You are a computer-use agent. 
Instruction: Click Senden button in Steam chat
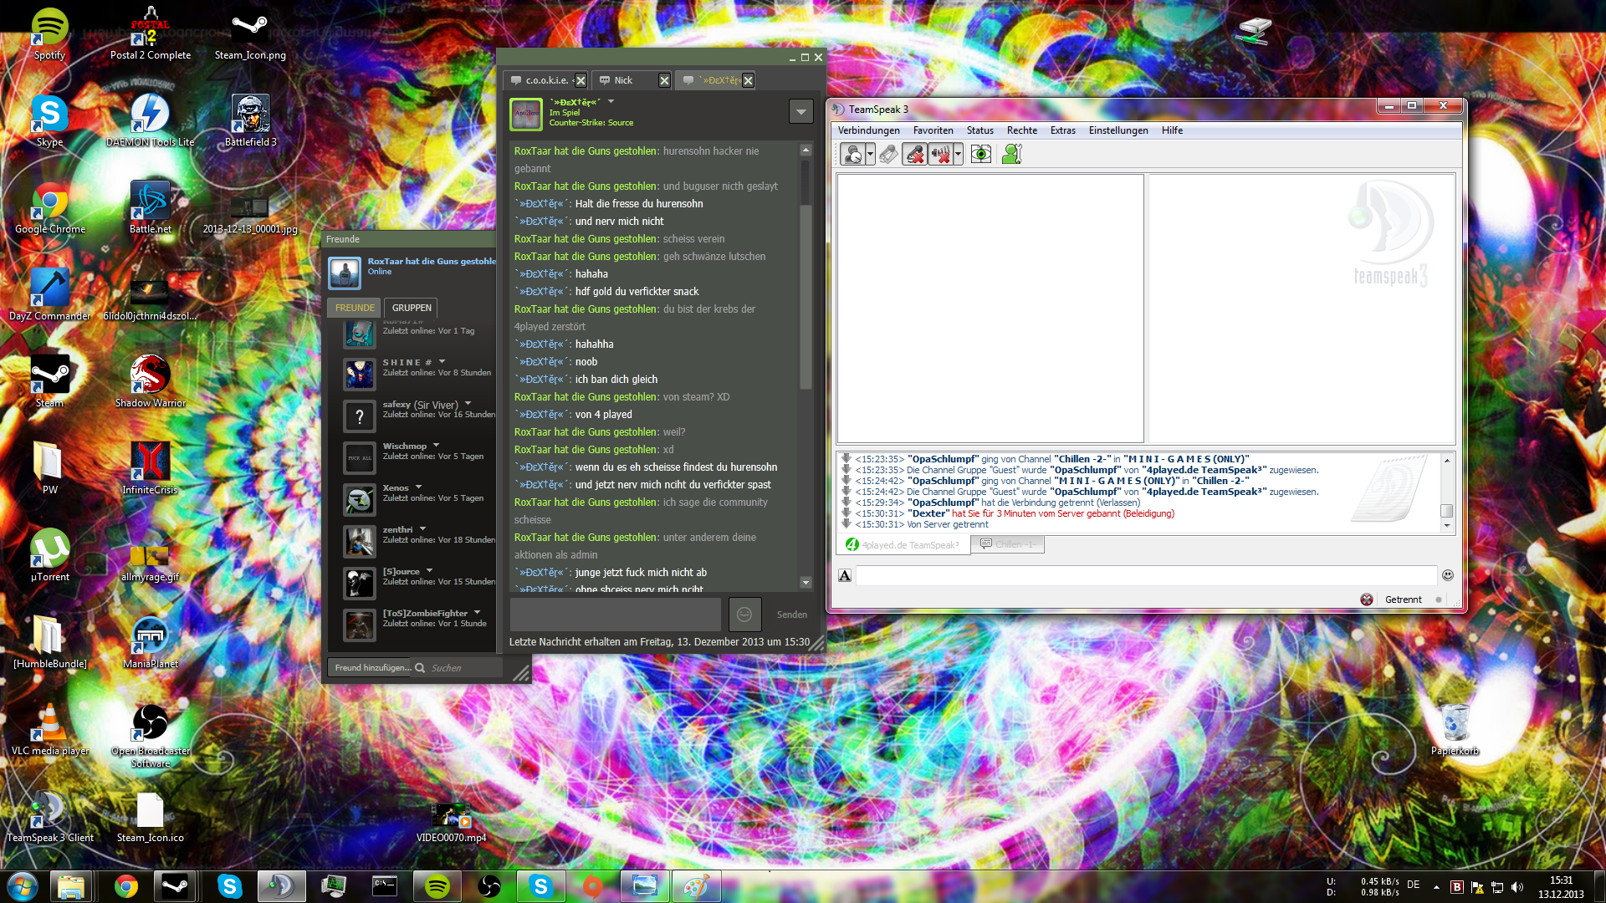coord(791,615)
